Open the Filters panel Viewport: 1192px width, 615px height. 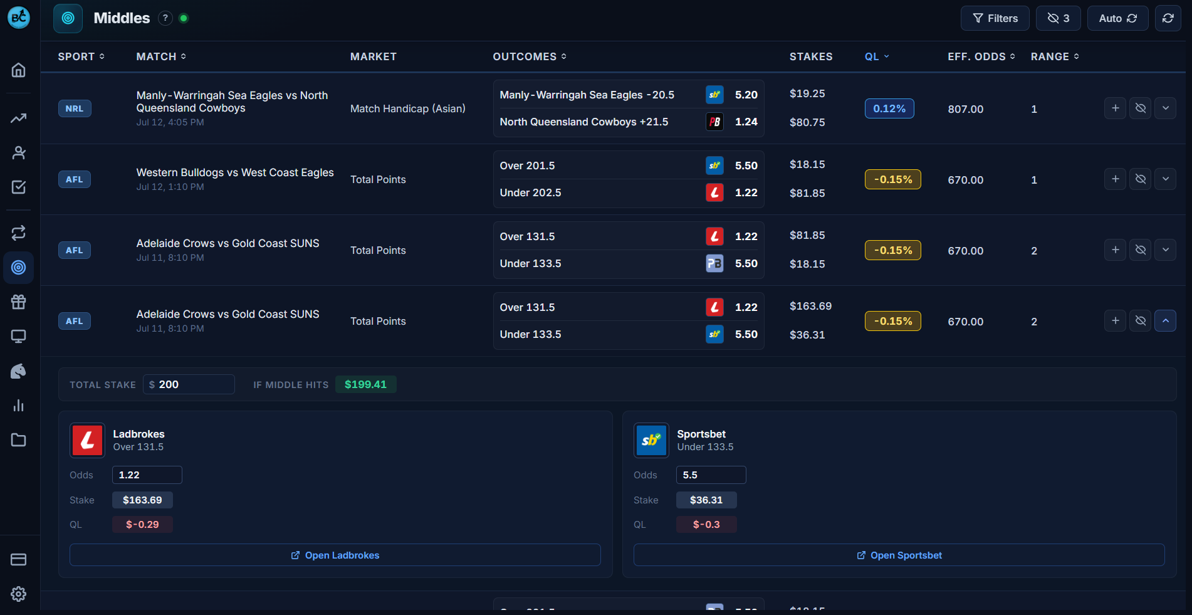(995, 18)
